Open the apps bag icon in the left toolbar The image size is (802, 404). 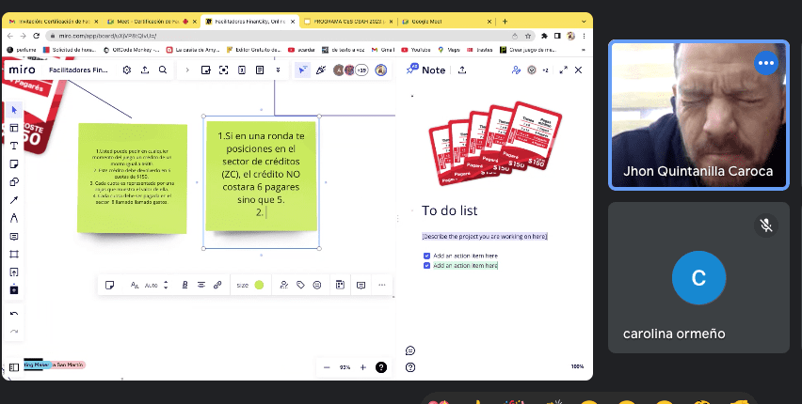[14, 289]
